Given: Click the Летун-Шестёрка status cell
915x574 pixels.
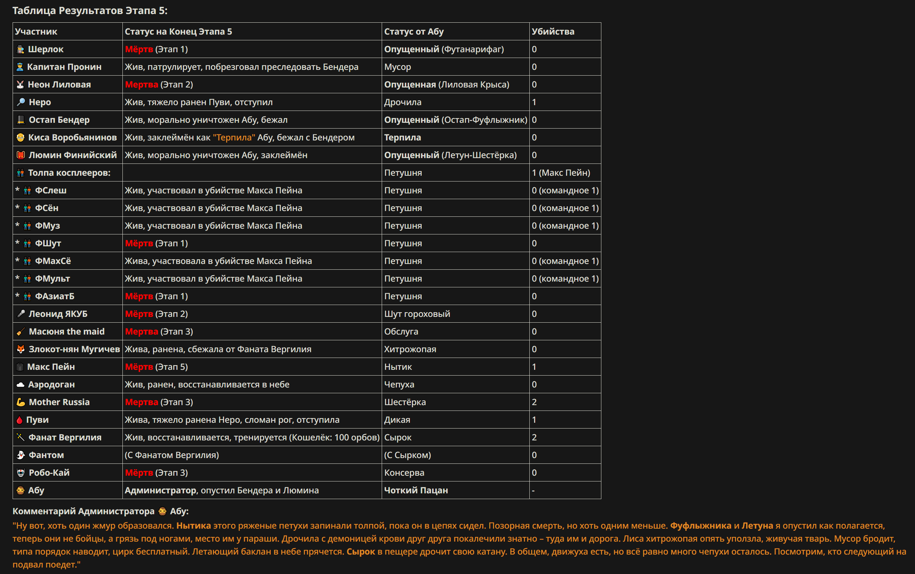Looking at the screenshot, I should click(x=456, y=155).
